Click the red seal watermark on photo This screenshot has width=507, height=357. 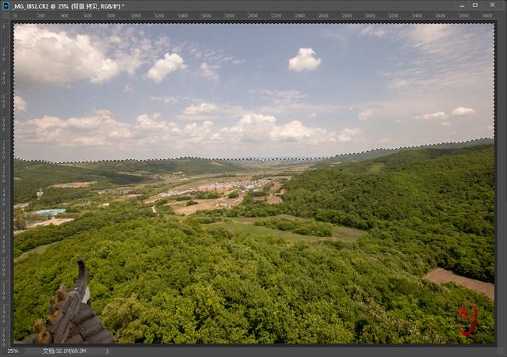467,320
